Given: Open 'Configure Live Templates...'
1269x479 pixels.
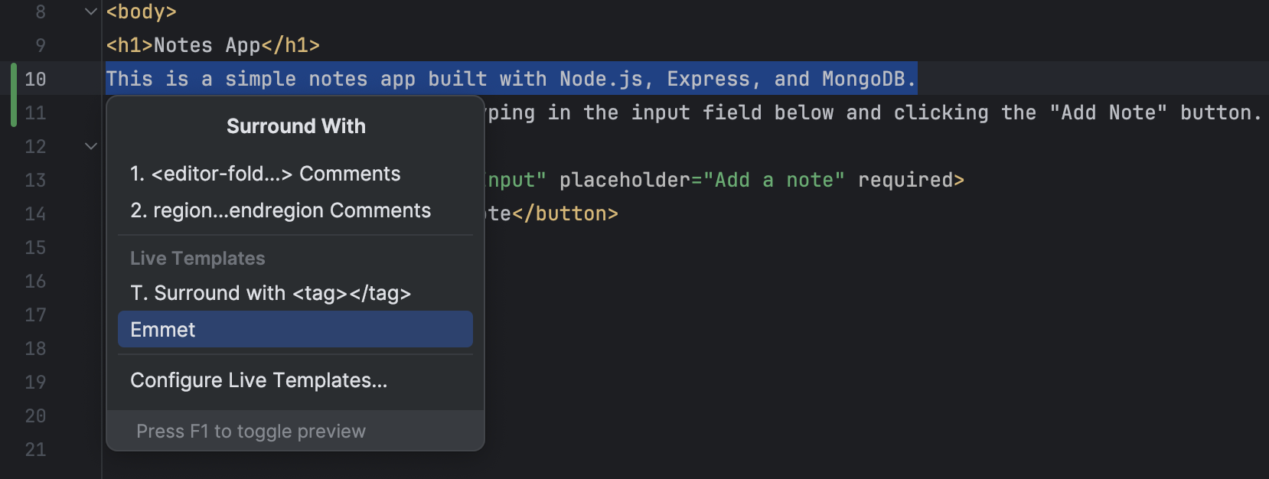Looking at the screenshot, I should coord(259,380).
